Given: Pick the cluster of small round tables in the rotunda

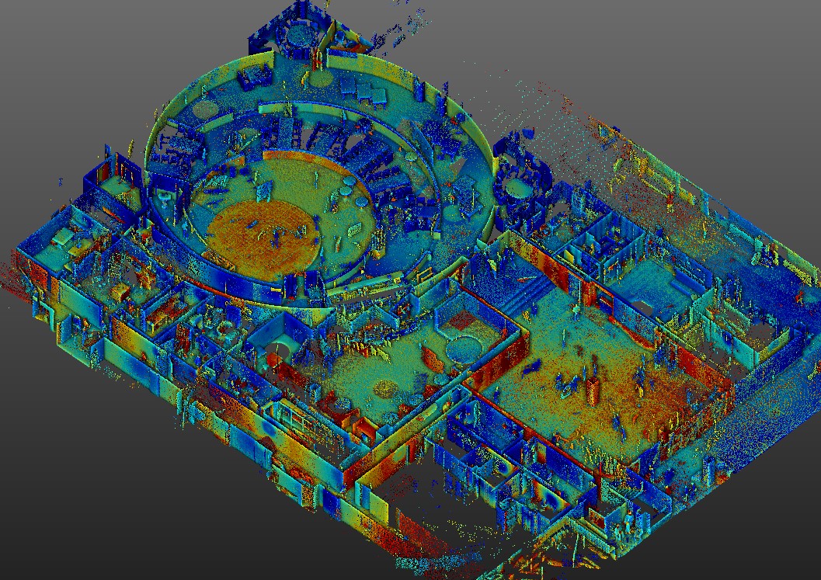Looking at the screenshot, I should (352, 190).
